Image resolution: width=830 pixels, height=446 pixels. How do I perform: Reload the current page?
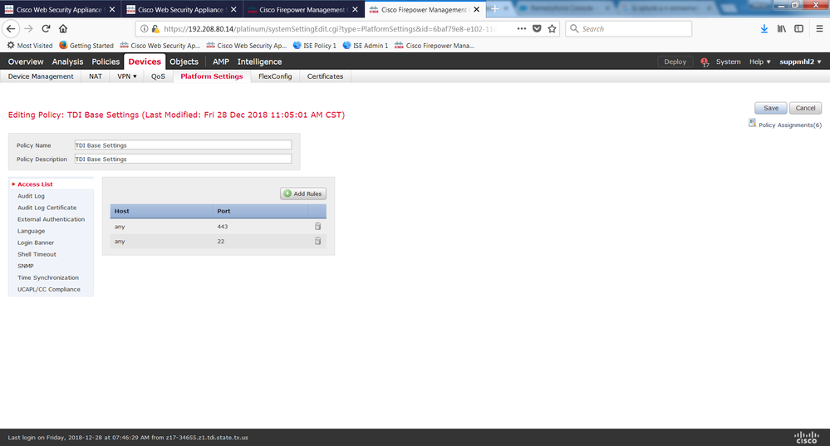coord(46,28)
